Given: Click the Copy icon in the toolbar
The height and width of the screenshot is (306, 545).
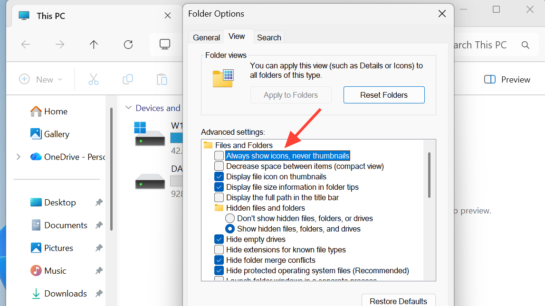Looking at the screenshot, I should tap(127, 79).
